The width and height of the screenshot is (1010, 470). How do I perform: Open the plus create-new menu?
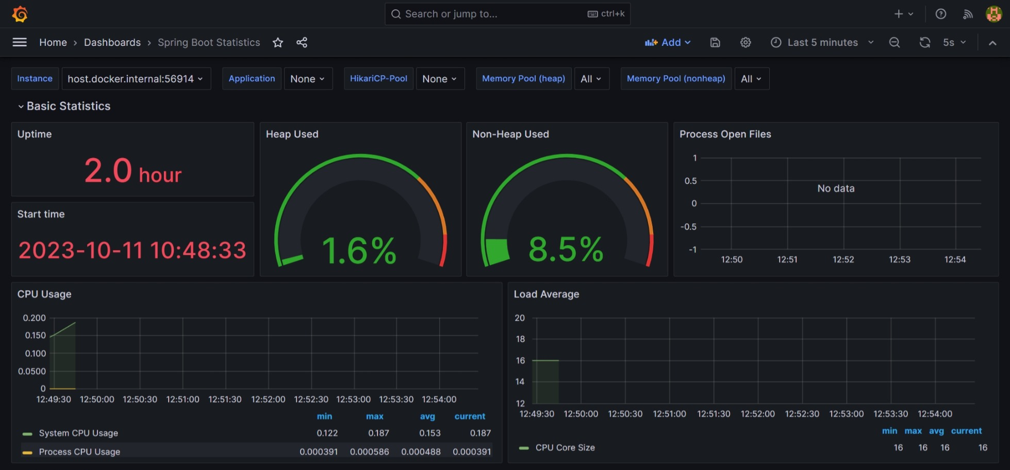click(x=903, y=14)
